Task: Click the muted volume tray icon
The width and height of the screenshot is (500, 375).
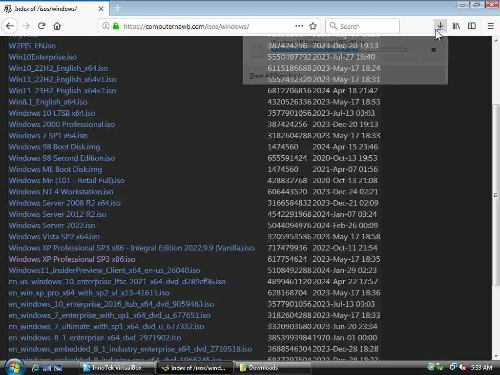Action: point(462,367)
